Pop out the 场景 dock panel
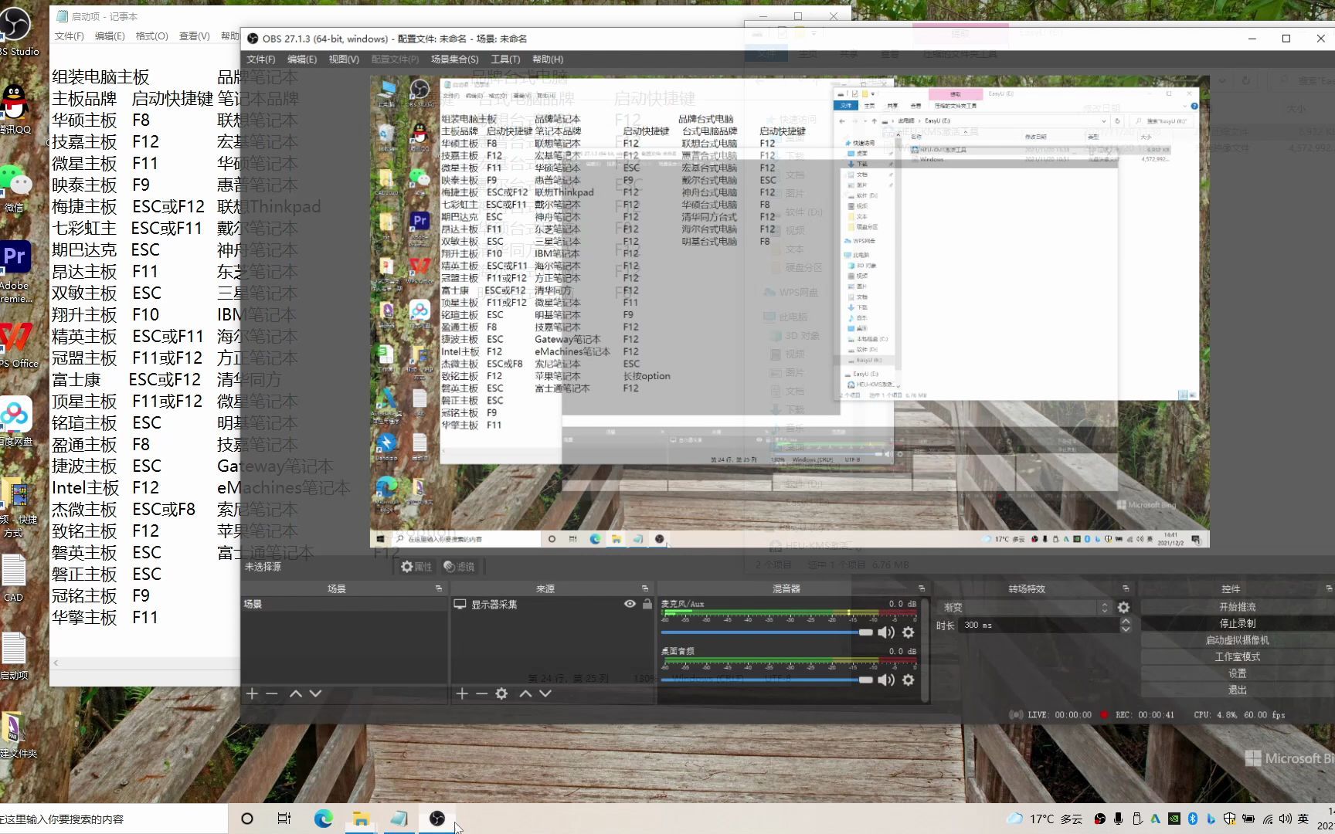1335x834 pixels. (439, 588)
